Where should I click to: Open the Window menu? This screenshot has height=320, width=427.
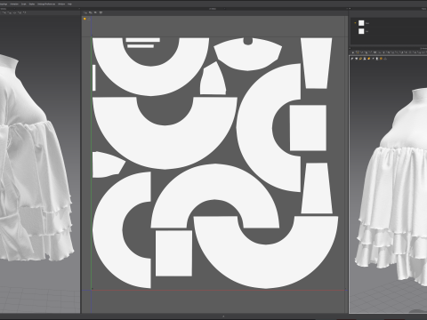61,4
